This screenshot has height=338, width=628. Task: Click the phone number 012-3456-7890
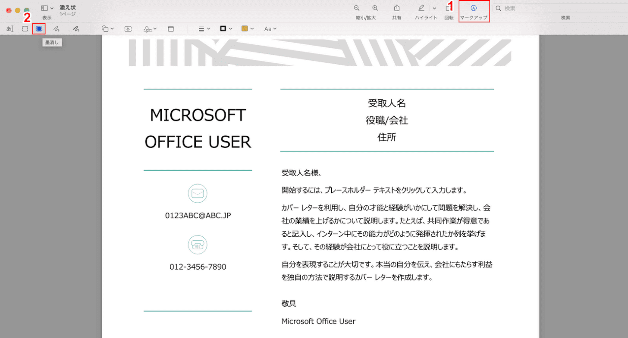click(x=198, y=267)
